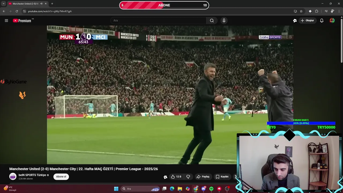Open the Windows Start menu
This screenshot has width=343, height=193.
[x=116, y=189]
